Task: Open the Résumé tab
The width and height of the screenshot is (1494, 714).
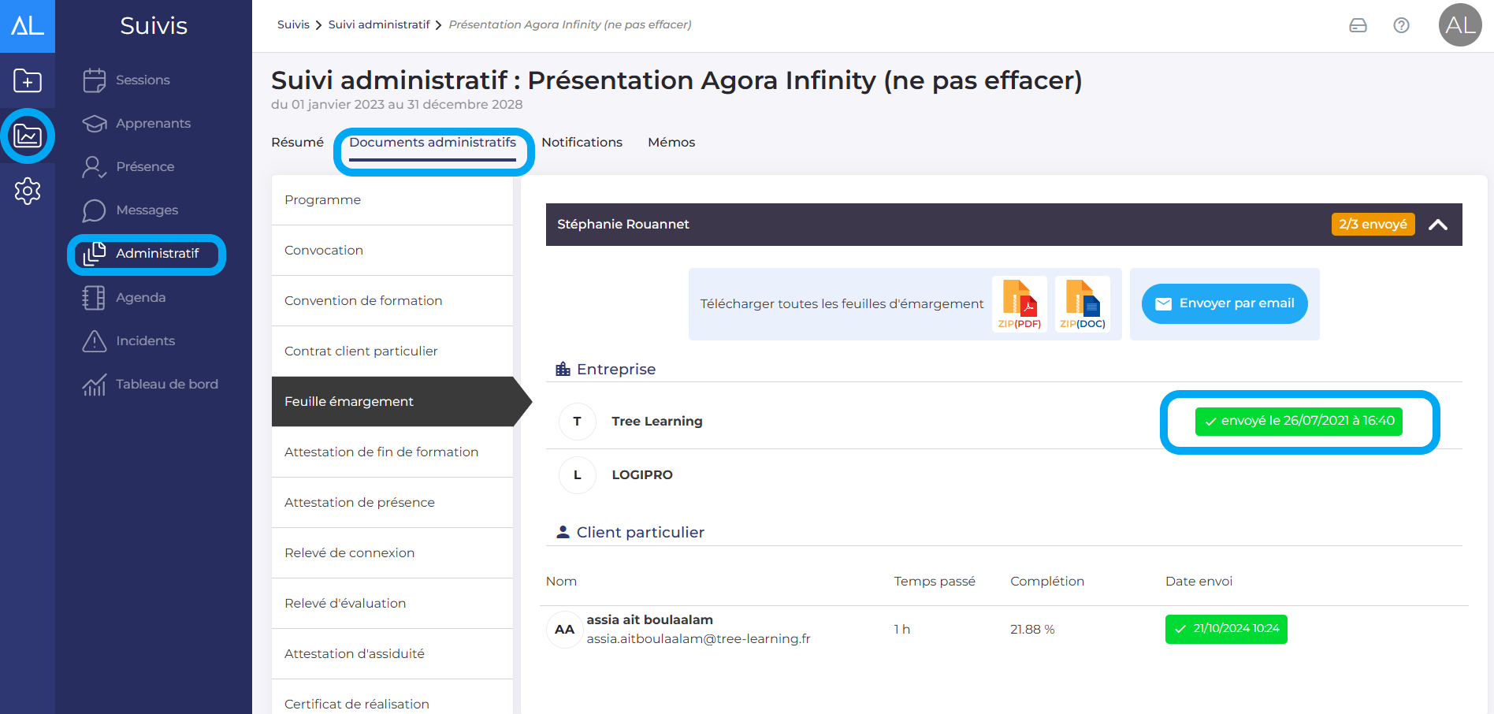Action: [297, 143]
